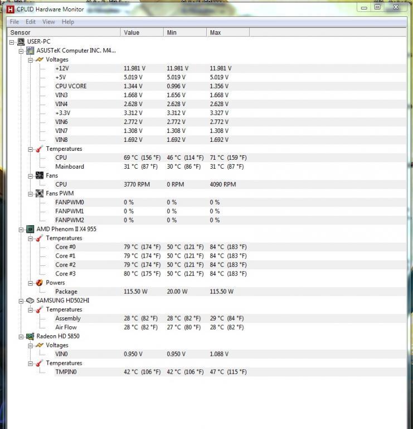Click the motherboard Voltages lightning icon
413x429 pixels.
coord(40,59)
